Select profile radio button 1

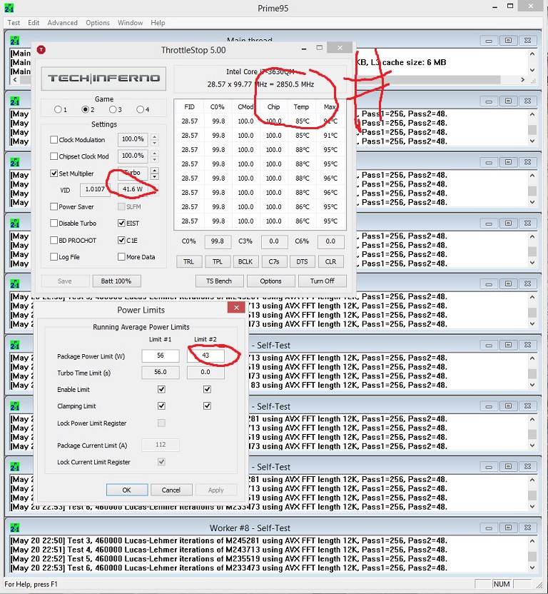tap(58, 109)
